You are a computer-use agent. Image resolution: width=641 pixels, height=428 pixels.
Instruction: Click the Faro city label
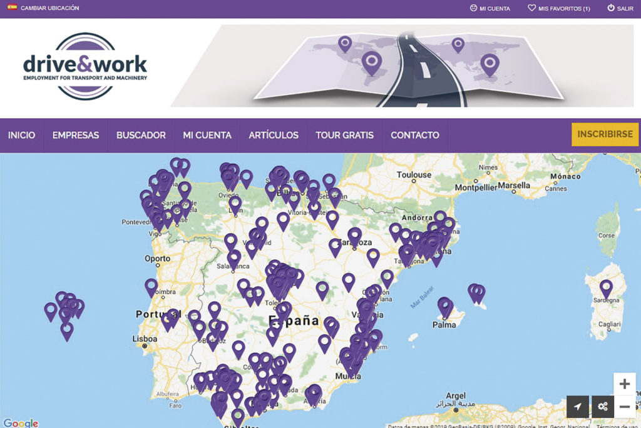[175, 406]
